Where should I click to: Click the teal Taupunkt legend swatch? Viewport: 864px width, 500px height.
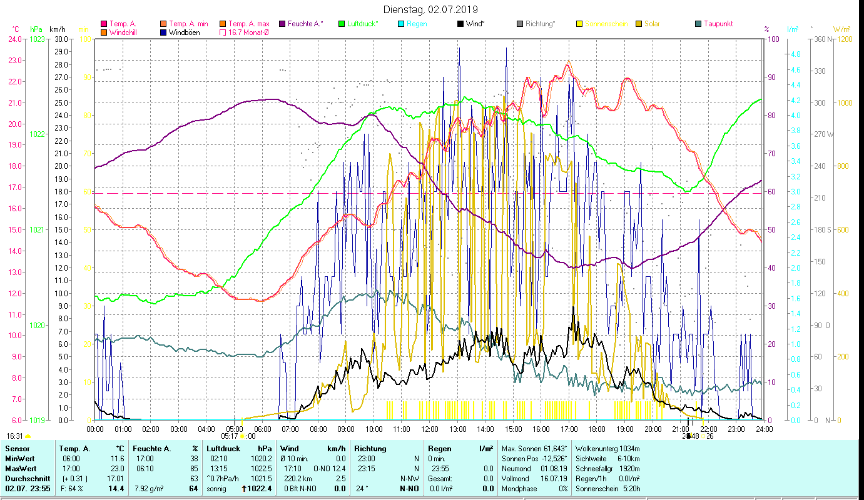tap(698, 24)
